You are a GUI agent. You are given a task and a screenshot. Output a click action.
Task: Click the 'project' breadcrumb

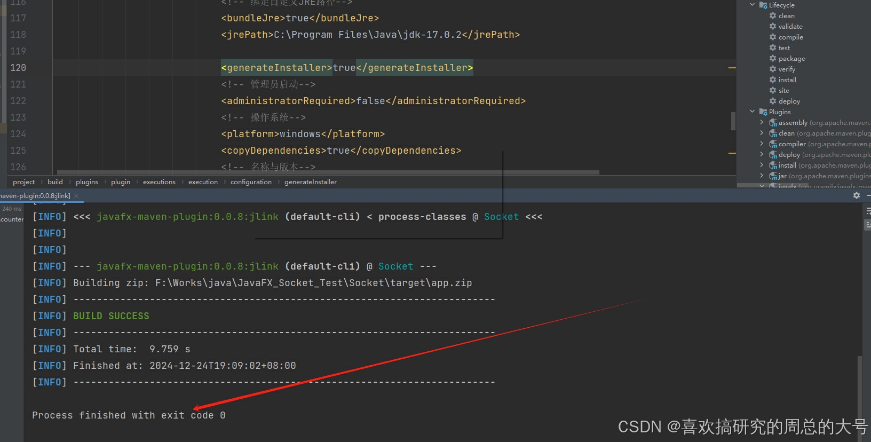(x=24, y=182)
